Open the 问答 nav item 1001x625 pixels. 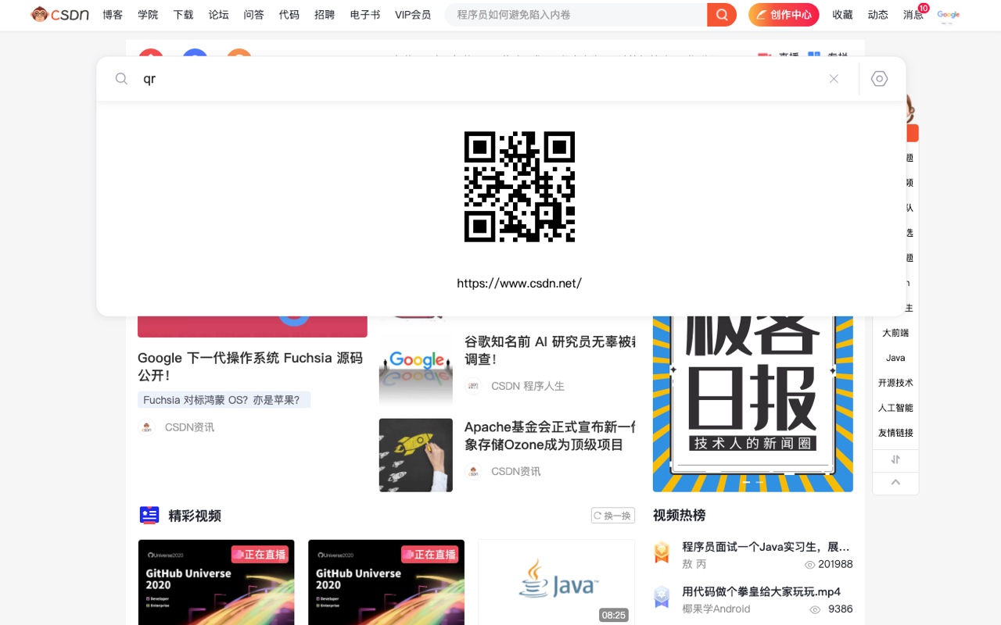[253, 14]
